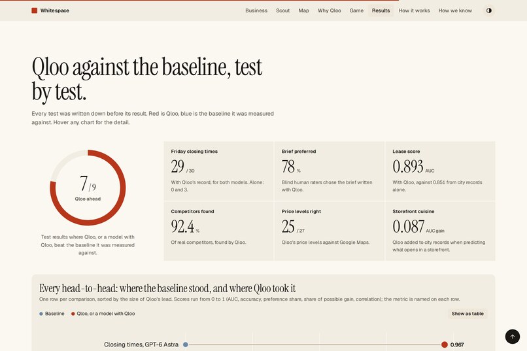The image size is (527, 351).
Task: Click the Brief preferred 78% card
Action: point(330,171)
